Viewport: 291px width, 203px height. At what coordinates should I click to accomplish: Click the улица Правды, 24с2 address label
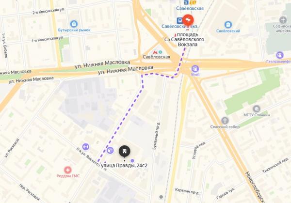click(124, 165)
